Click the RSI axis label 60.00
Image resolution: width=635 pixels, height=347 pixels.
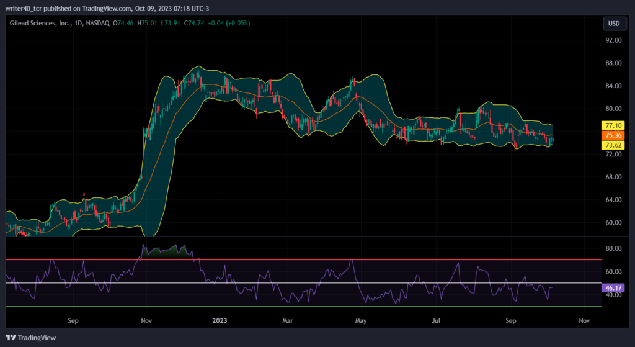pos(613,272)
